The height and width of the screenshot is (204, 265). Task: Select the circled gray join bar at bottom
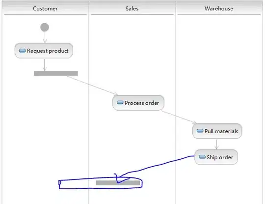118,183
